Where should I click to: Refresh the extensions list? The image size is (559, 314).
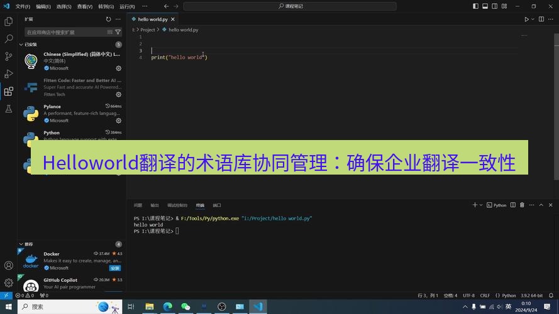point(108,19)
